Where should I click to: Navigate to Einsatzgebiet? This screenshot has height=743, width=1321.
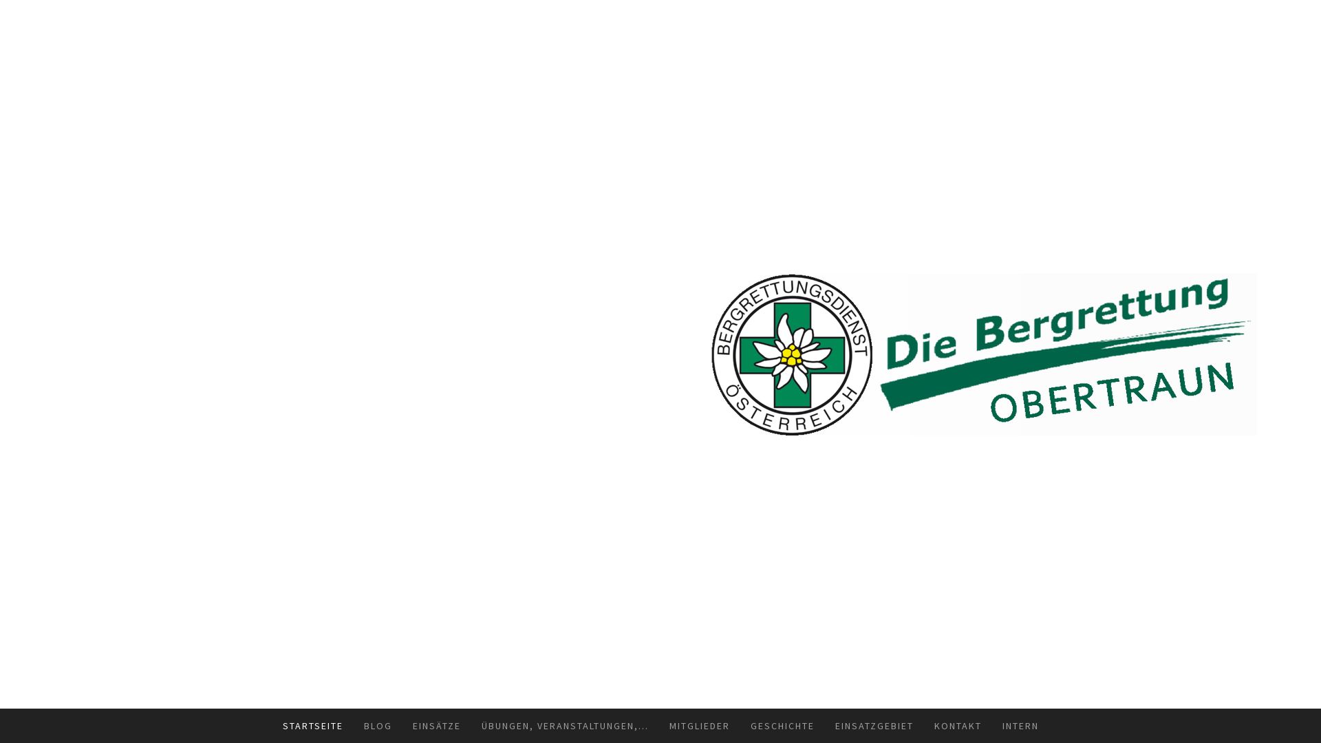(874, 726)
